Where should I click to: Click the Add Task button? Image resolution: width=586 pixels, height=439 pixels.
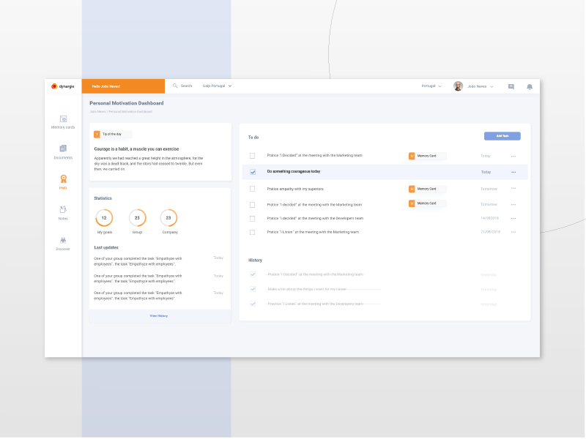coord(502,136)
